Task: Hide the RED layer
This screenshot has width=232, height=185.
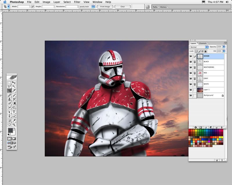Action: point(191,73)
